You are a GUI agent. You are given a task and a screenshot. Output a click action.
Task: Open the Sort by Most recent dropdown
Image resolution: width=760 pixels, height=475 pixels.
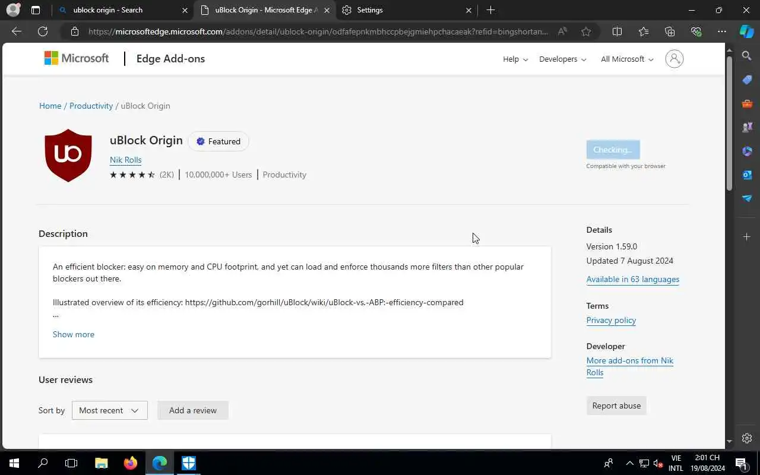tap(110, 410)
